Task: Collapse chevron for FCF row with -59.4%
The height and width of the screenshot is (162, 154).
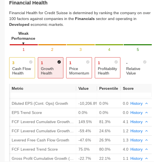Action: (x=146, y=131)
